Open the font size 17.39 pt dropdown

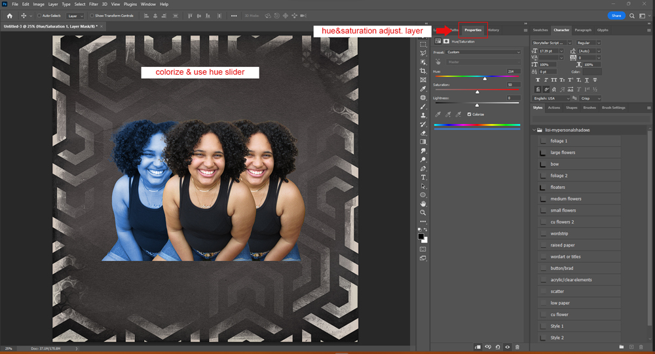(561, 51)
